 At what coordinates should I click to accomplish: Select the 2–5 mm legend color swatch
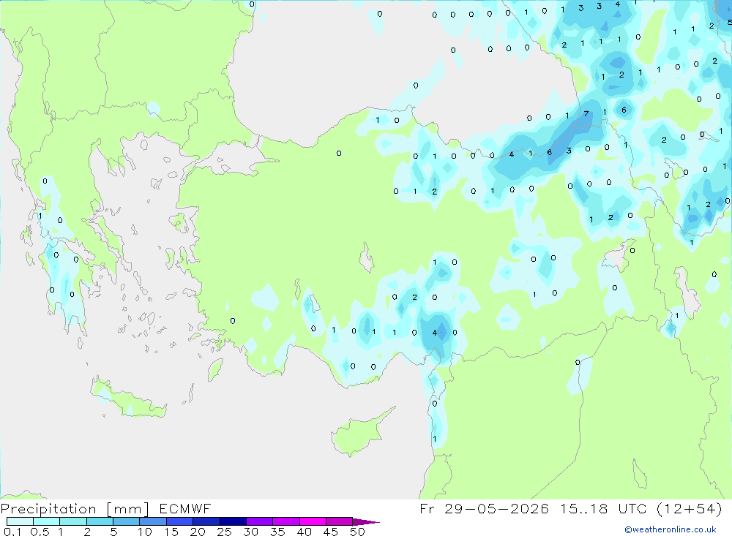click(x=100, y=521)
